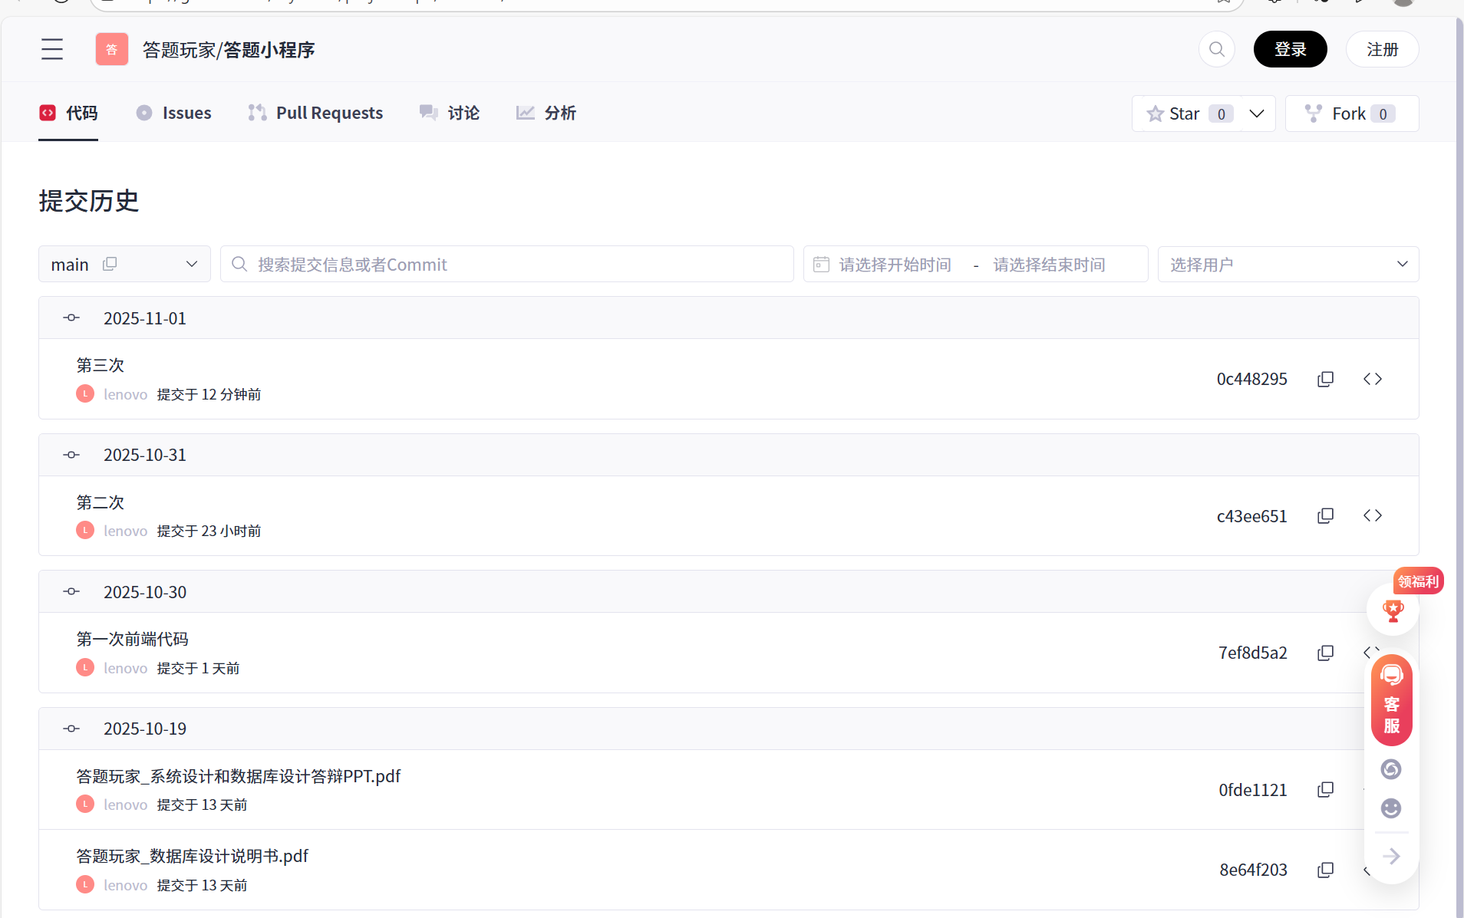Open the 分析 tab

click(546, 113)
